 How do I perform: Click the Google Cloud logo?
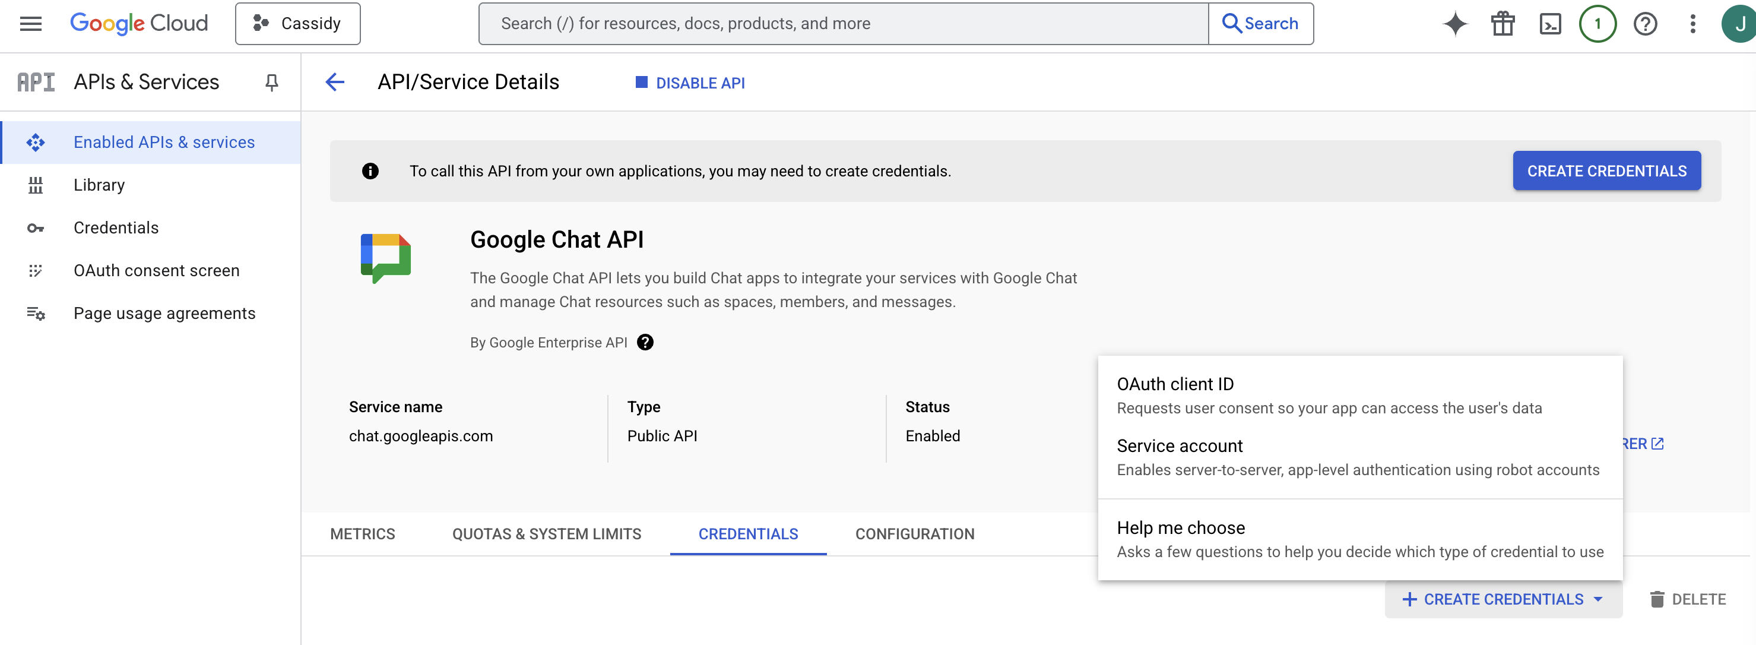click(138, 23)
